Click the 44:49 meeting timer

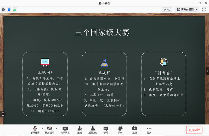[167, 9]
